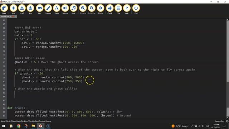Click the line 'bat.animate()'
The height and width of the screenshot is (129, 229).
click(x=26, y=32)
